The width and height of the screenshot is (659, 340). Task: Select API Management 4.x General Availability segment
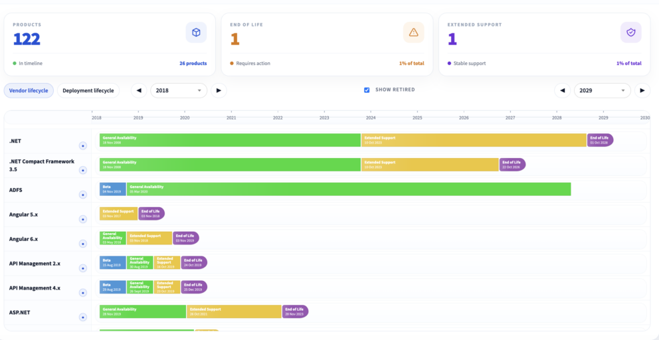point(140,287)
